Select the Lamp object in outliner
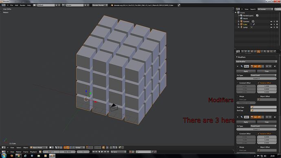 (x=245, y=27)
